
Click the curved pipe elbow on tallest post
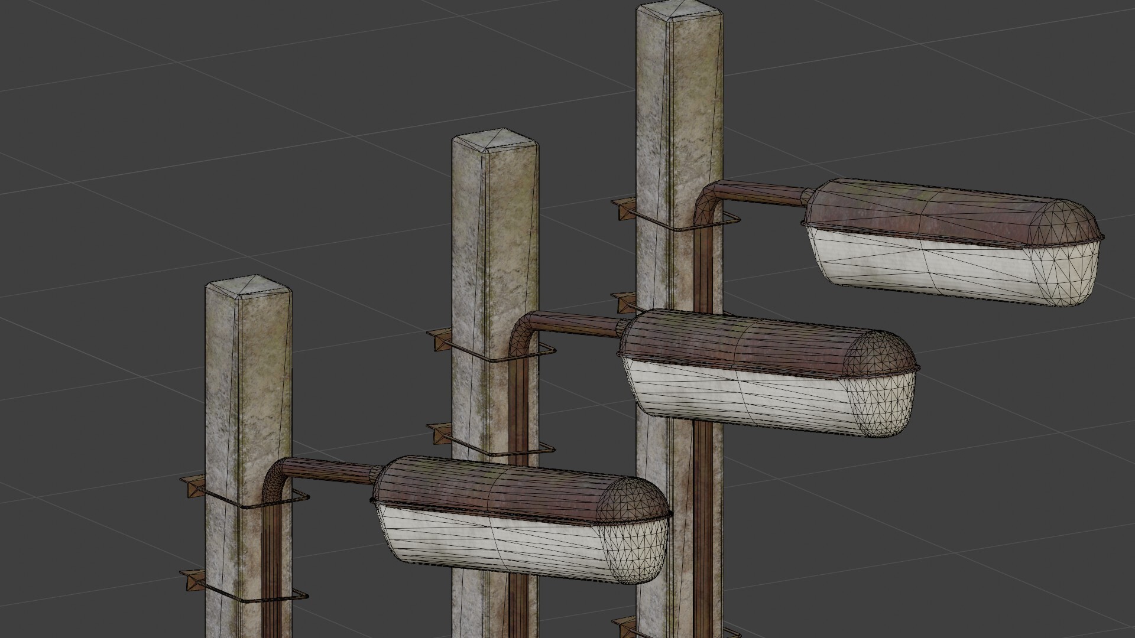pos(706,203)
